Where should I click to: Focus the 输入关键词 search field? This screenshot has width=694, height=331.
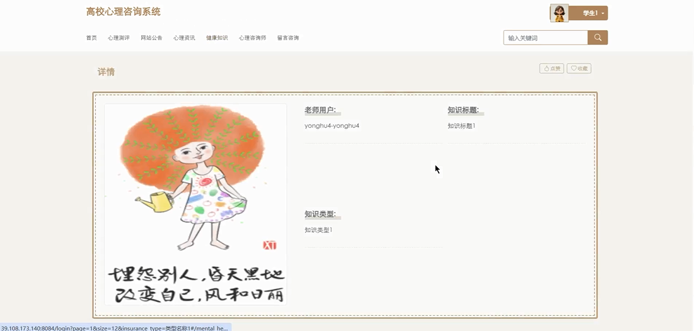pyautogui.click(x=545, y=38)
